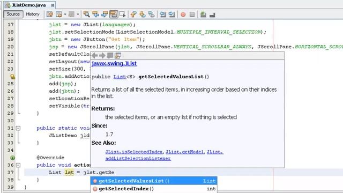The height and width of the screenshot is (193, 343).
Task: Click the MULTIPLE_INTERVAL_SELECTION constant
Action: [219, 32]
